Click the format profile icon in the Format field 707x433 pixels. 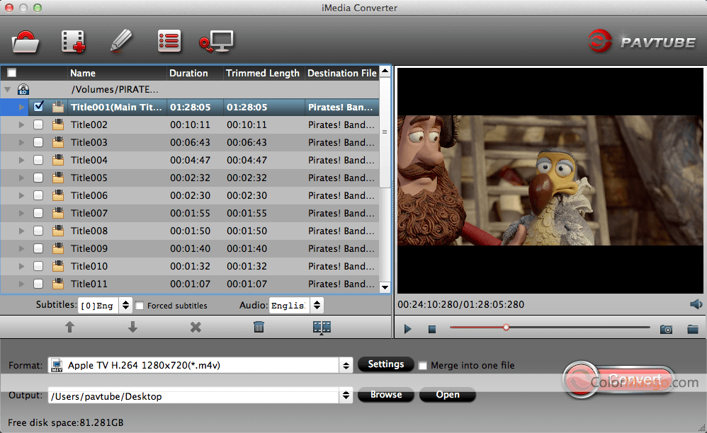coord(57,365)
